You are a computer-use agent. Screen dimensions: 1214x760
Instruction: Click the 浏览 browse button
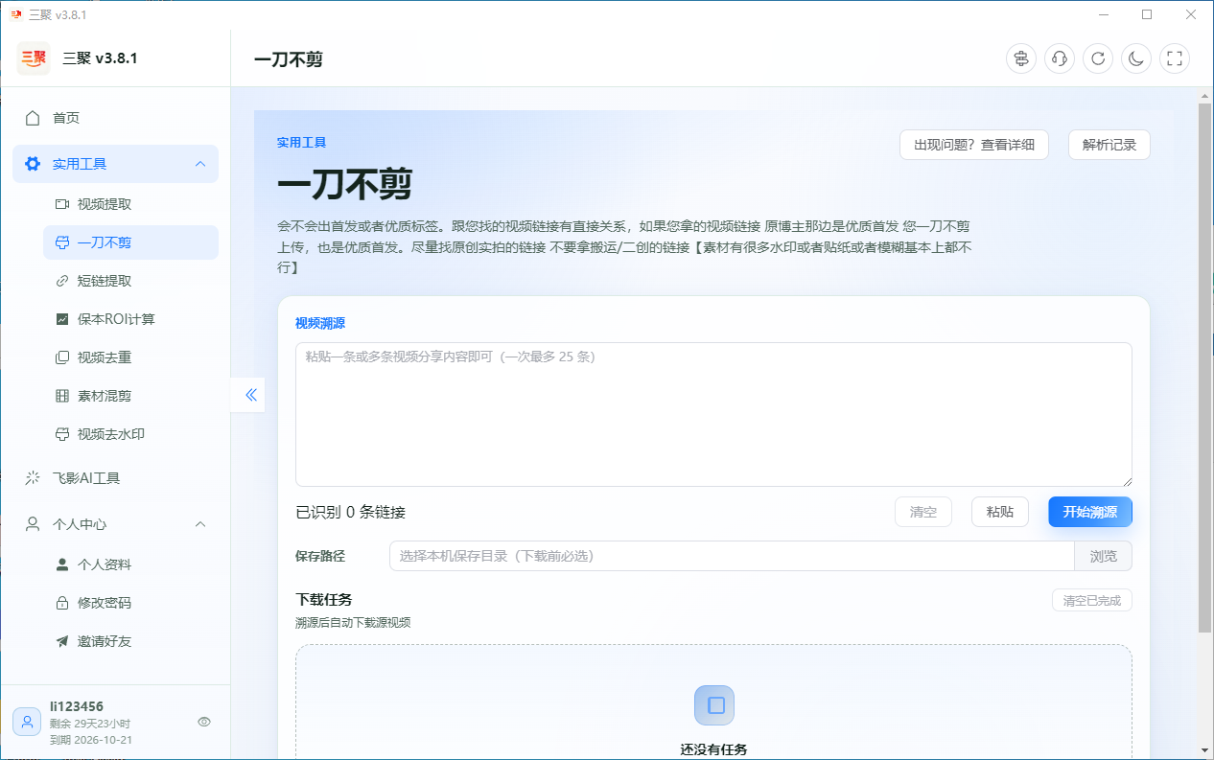coord(1104,556)
